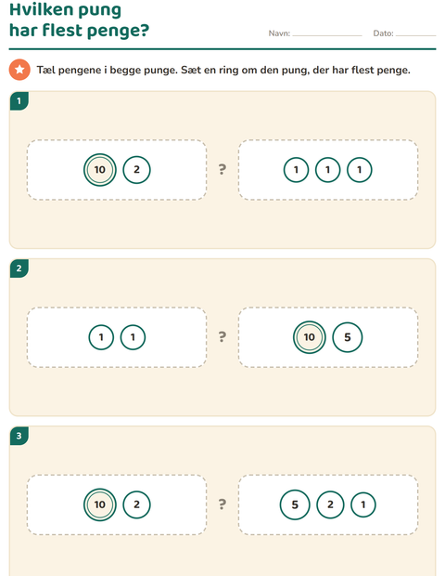
Task: Click the first 1 coin in exercise 2
Action: click(101, 337)
